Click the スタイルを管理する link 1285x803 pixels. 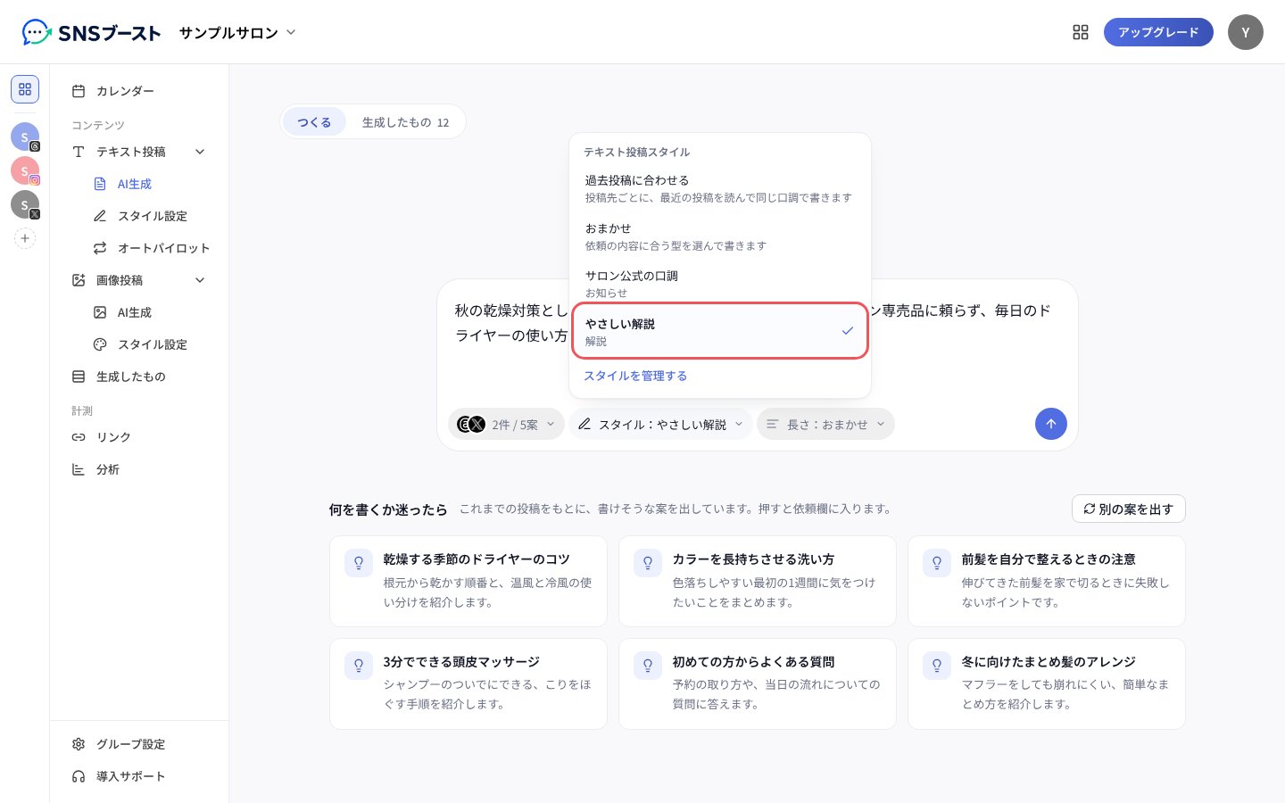click(x=635, y=377)
